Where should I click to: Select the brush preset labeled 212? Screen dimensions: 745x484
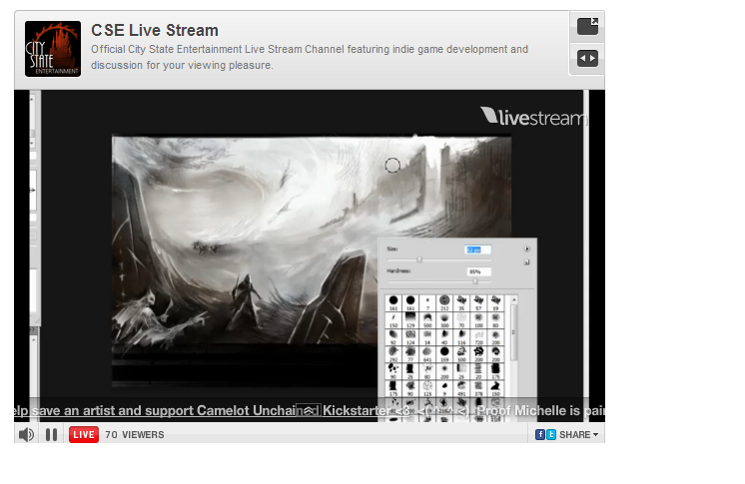pos(444,303)
